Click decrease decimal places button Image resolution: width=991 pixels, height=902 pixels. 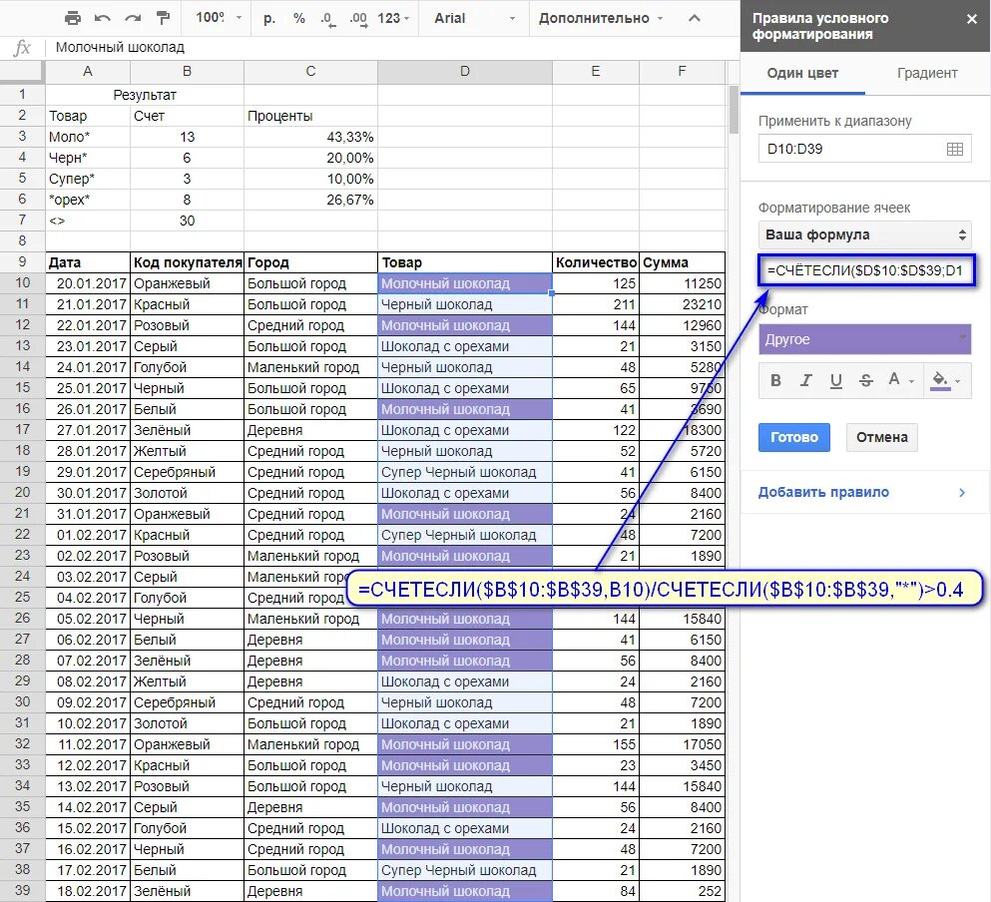[328, 18]
